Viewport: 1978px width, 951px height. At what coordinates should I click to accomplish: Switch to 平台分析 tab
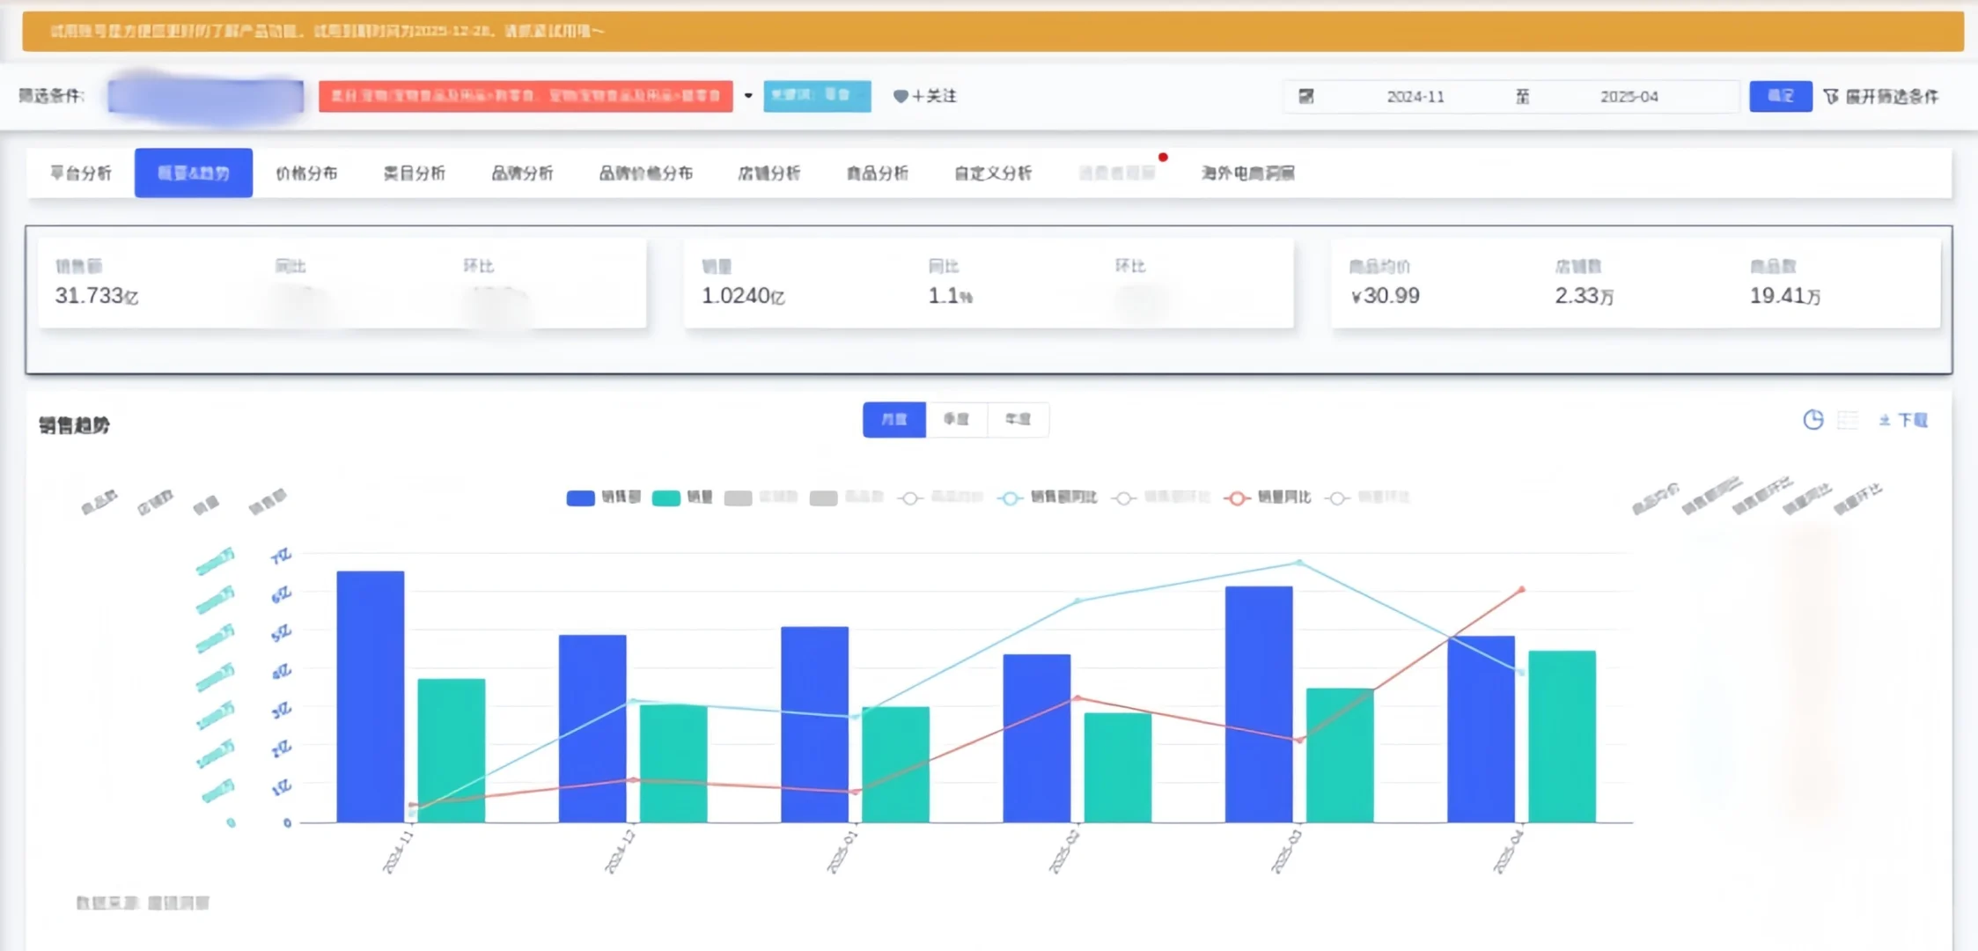pyautogui.click(x=81, y=173)
